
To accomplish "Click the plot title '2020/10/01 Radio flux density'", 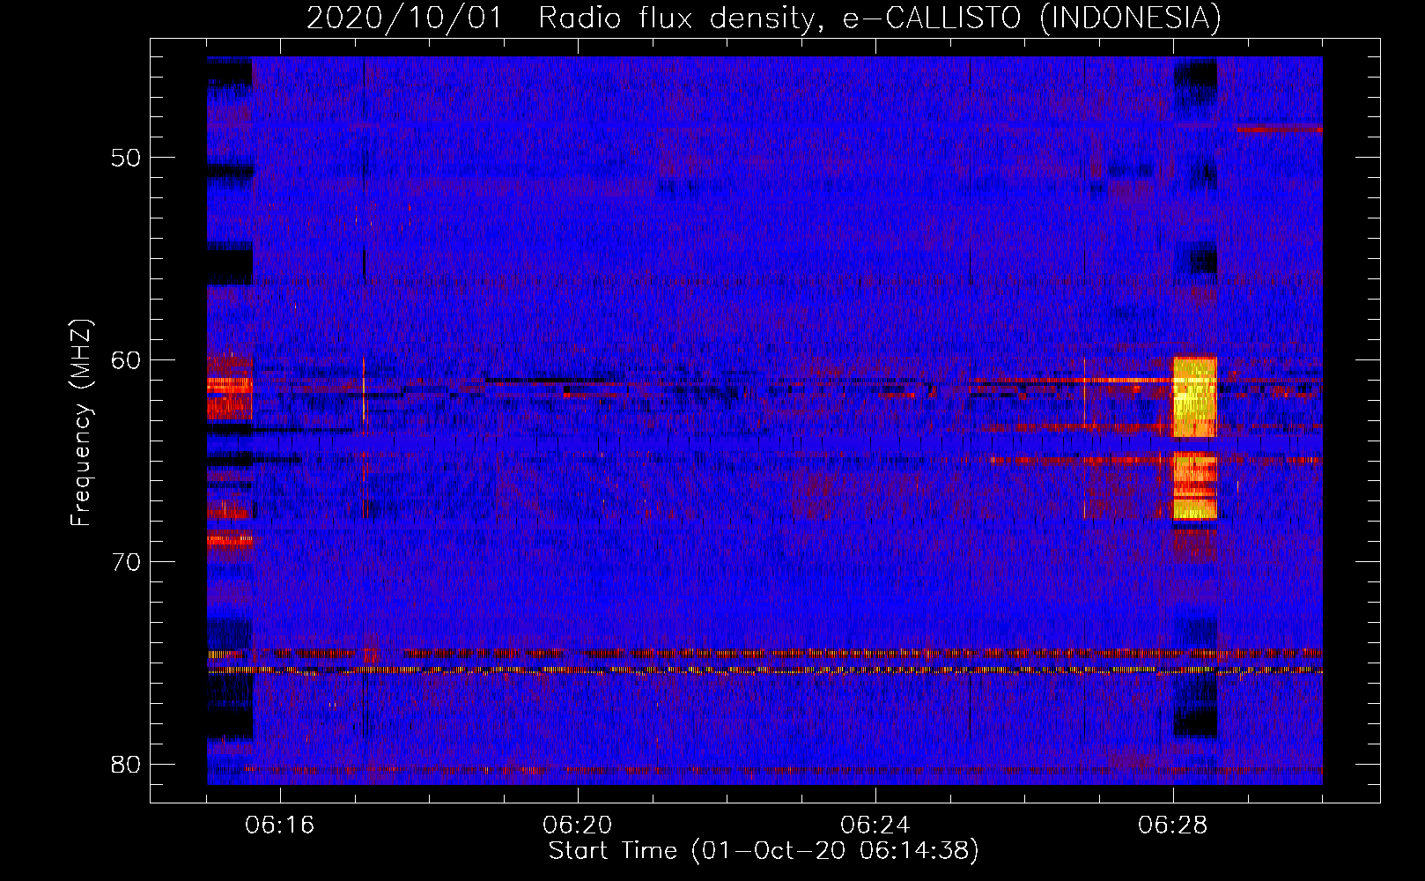I will (564, 19).
